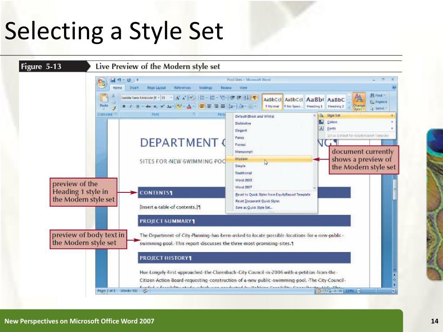Open the Colors submenu
This screenshot has height=332, width=443.
(356, 122)
